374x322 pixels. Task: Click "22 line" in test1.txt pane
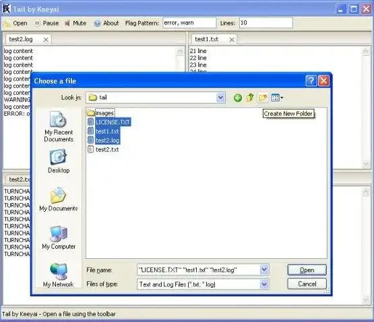198,58
